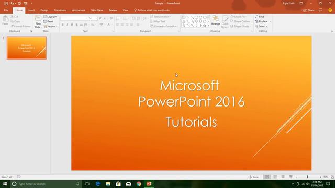The image size is (335, 188).
Task: Open Windows Start menu
Action: 5,184
